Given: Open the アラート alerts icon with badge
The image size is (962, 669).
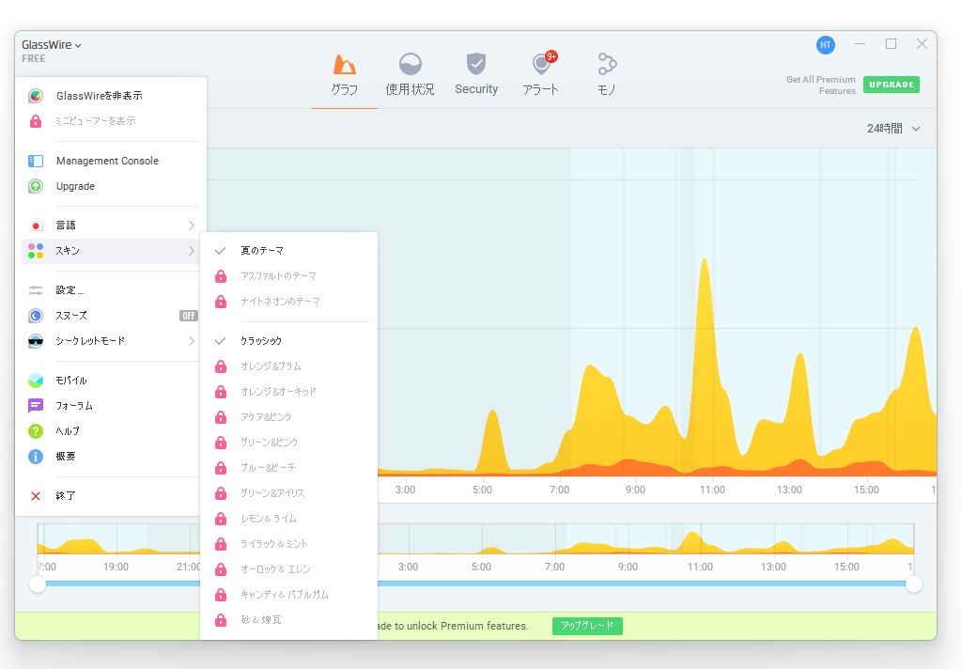Looking at the screenshot, I should click(542, 63).
